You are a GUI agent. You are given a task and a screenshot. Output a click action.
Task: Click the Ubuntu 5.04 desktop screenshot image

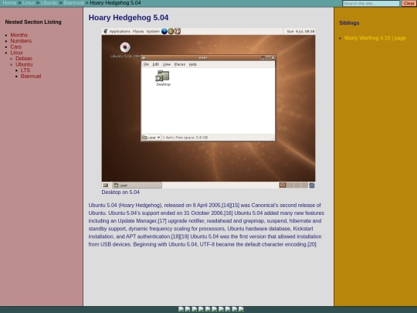tap(208, 108)
